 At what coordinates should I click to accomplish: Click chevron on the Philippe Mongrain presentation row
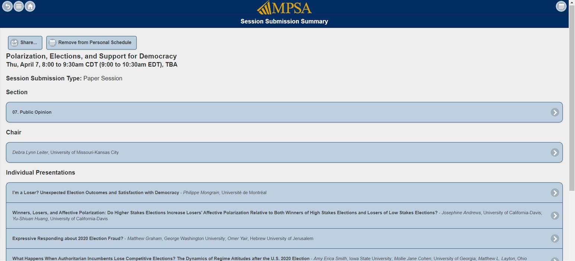click(555, 192)
